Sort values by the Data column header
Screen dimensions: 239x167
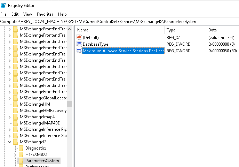pos(223,30)
